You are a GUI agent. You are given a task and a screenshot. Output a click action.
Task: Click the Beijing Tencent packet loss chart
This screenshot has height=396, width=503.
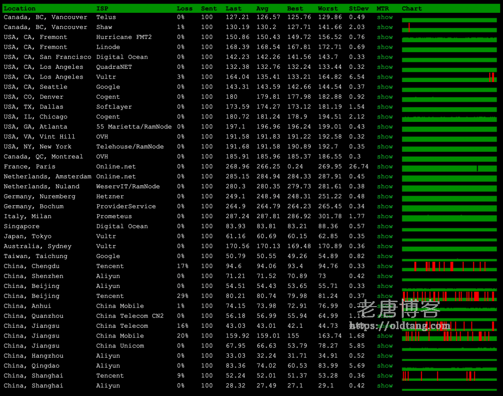(449, 296)
